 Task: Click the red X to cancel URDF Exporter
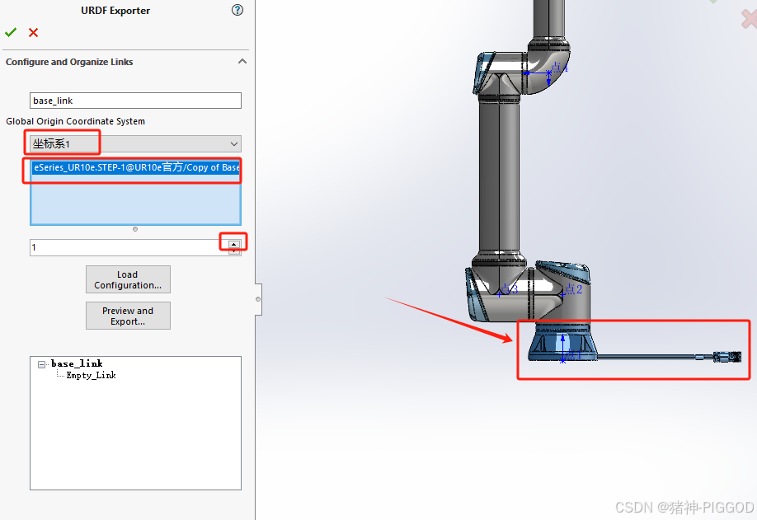tap(31, 33)
